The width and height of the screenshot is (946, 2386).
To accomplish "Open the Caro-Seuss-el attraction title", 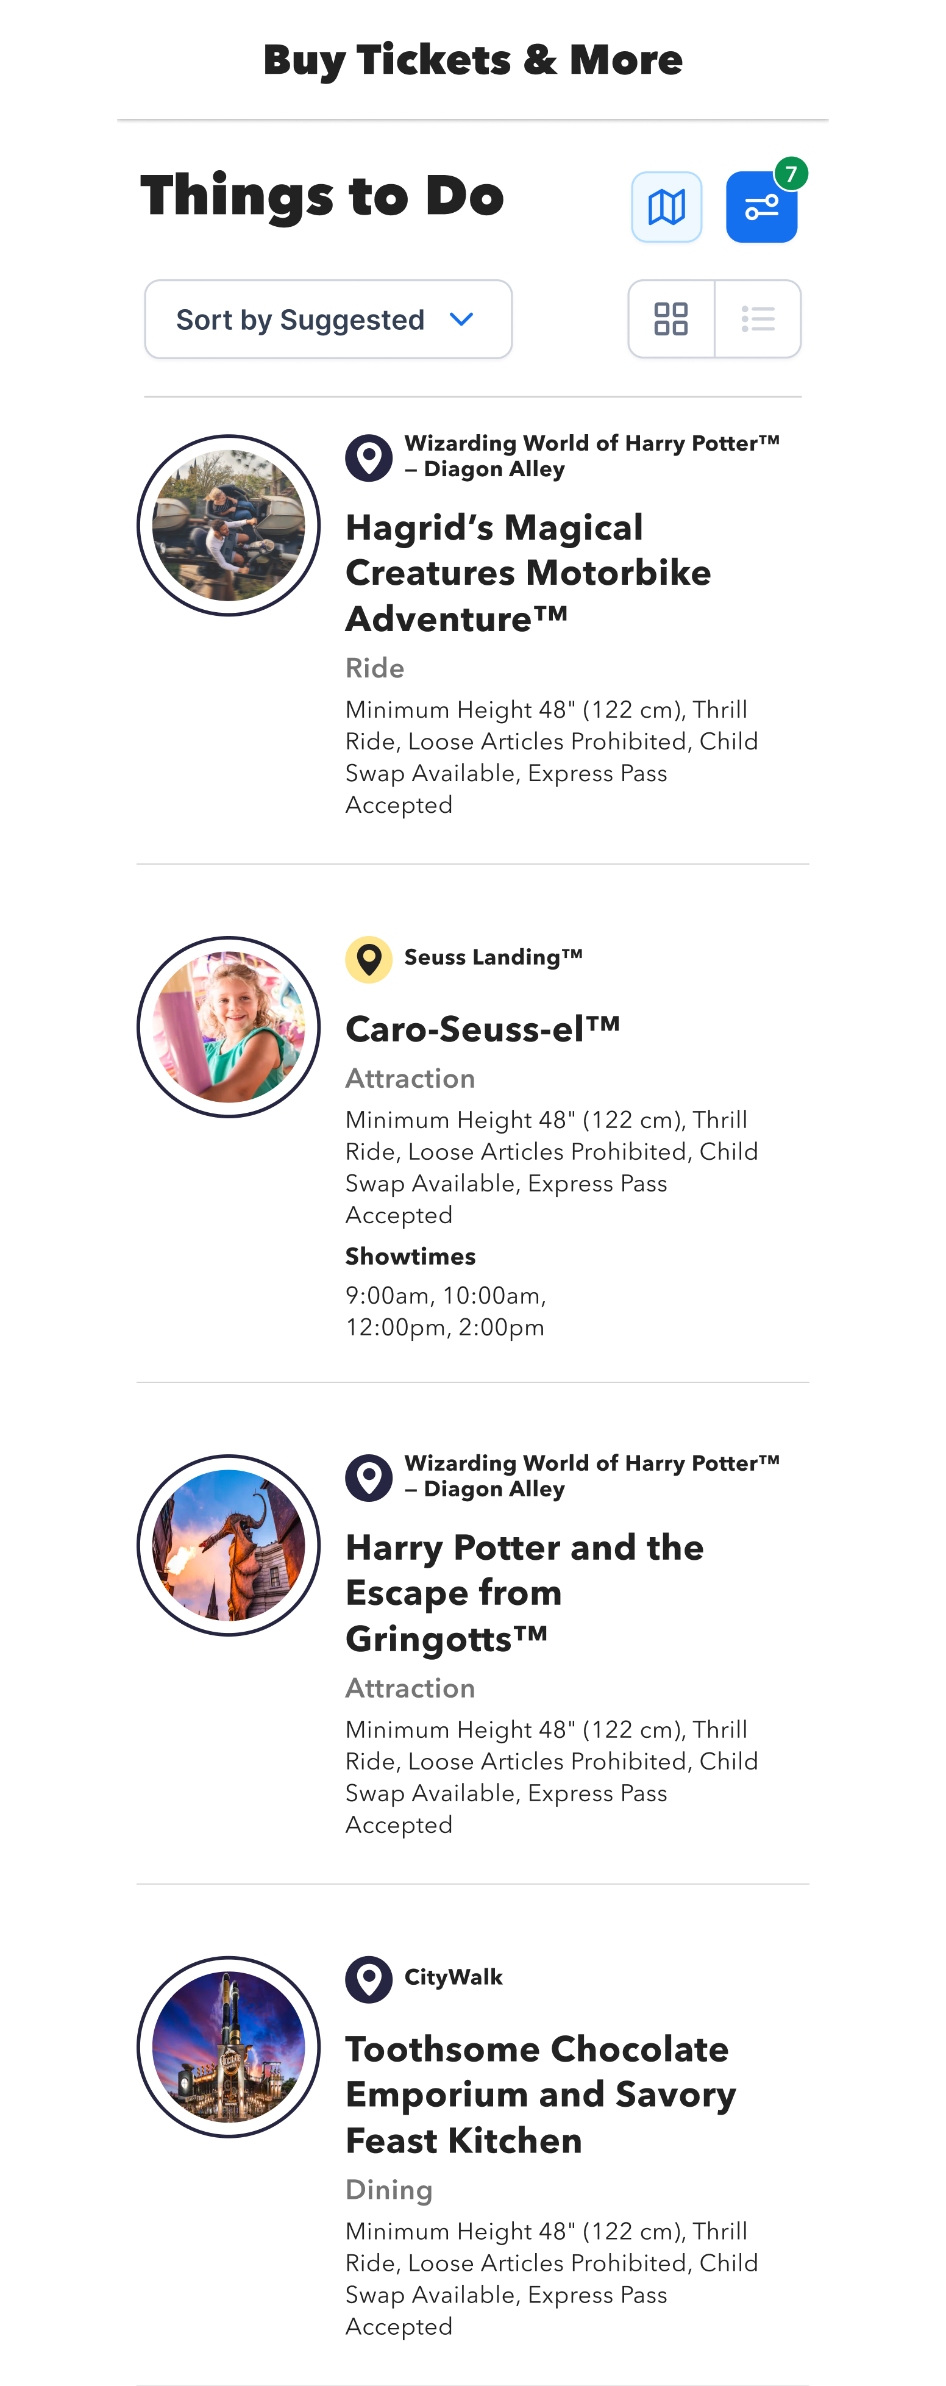I will tap(482, 1028).
